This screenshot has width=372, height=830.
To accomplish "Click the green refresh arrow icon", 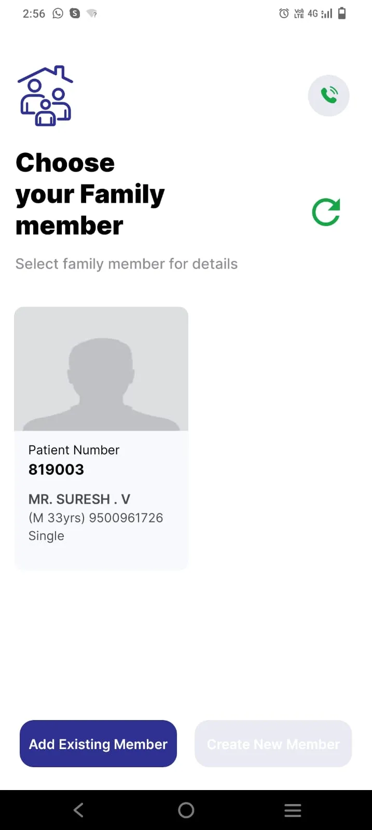I will tap(326, 212).
